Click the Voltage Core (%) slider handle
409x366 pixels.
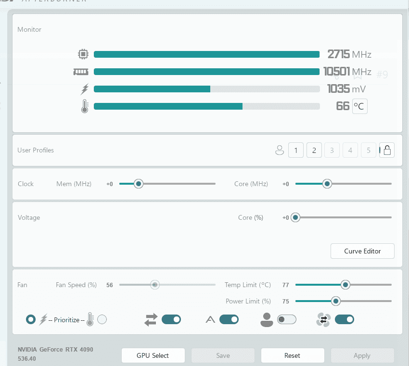click(x=295, y=217)
